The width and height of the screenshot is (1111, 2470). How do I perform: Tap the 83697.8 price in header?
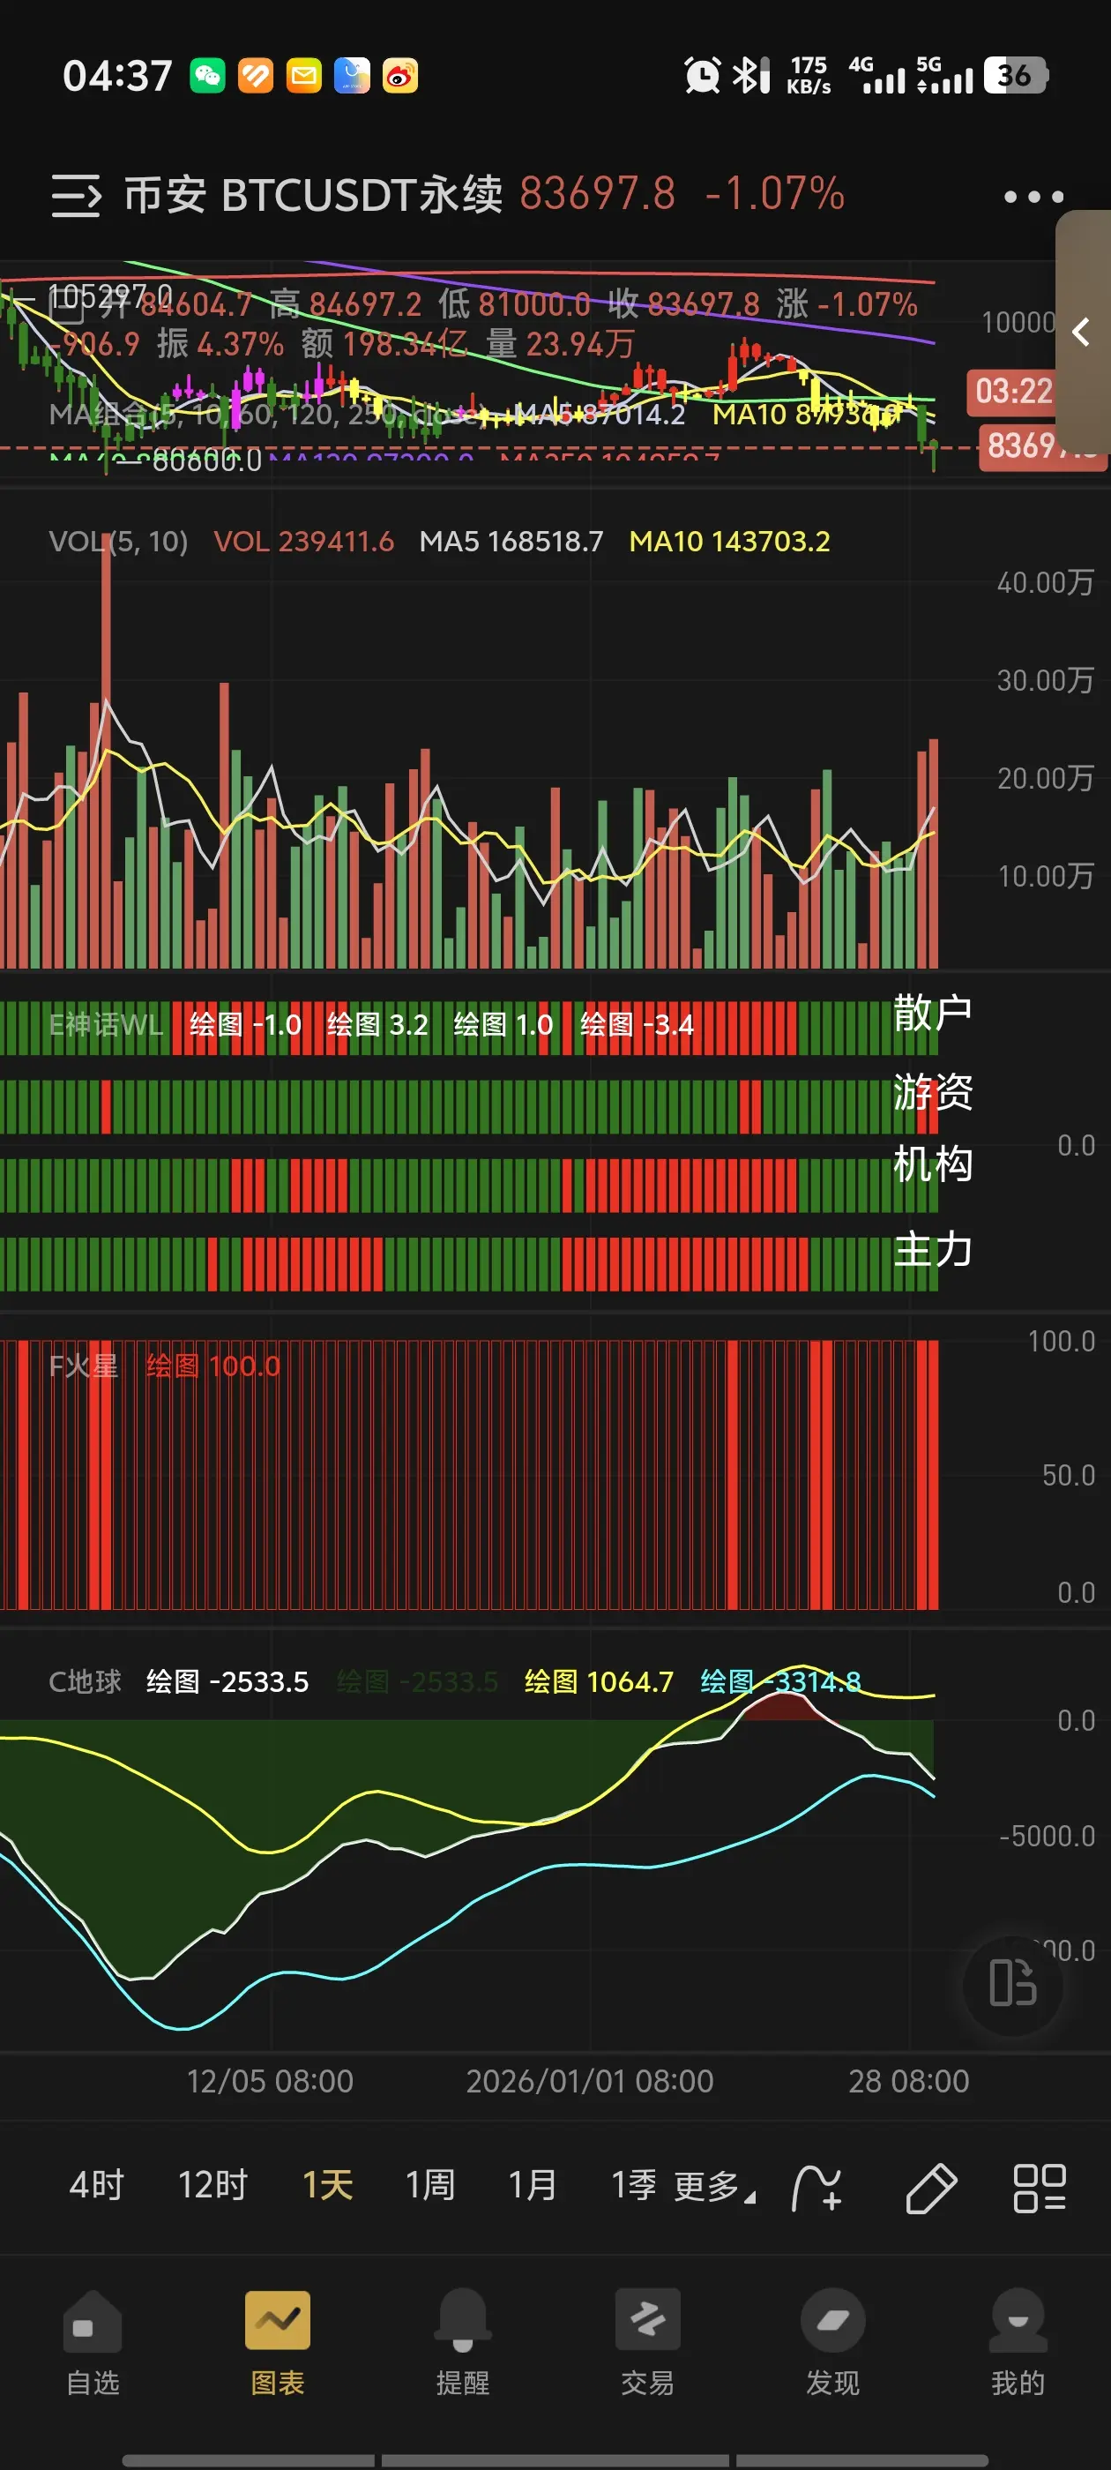tap(597, 194)
